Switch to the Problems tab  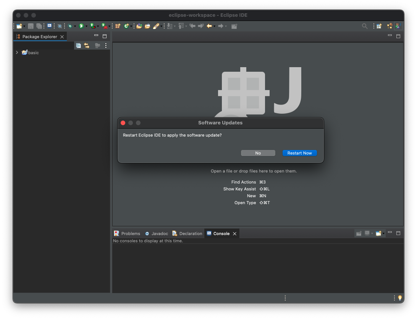[x=127, y=234]
